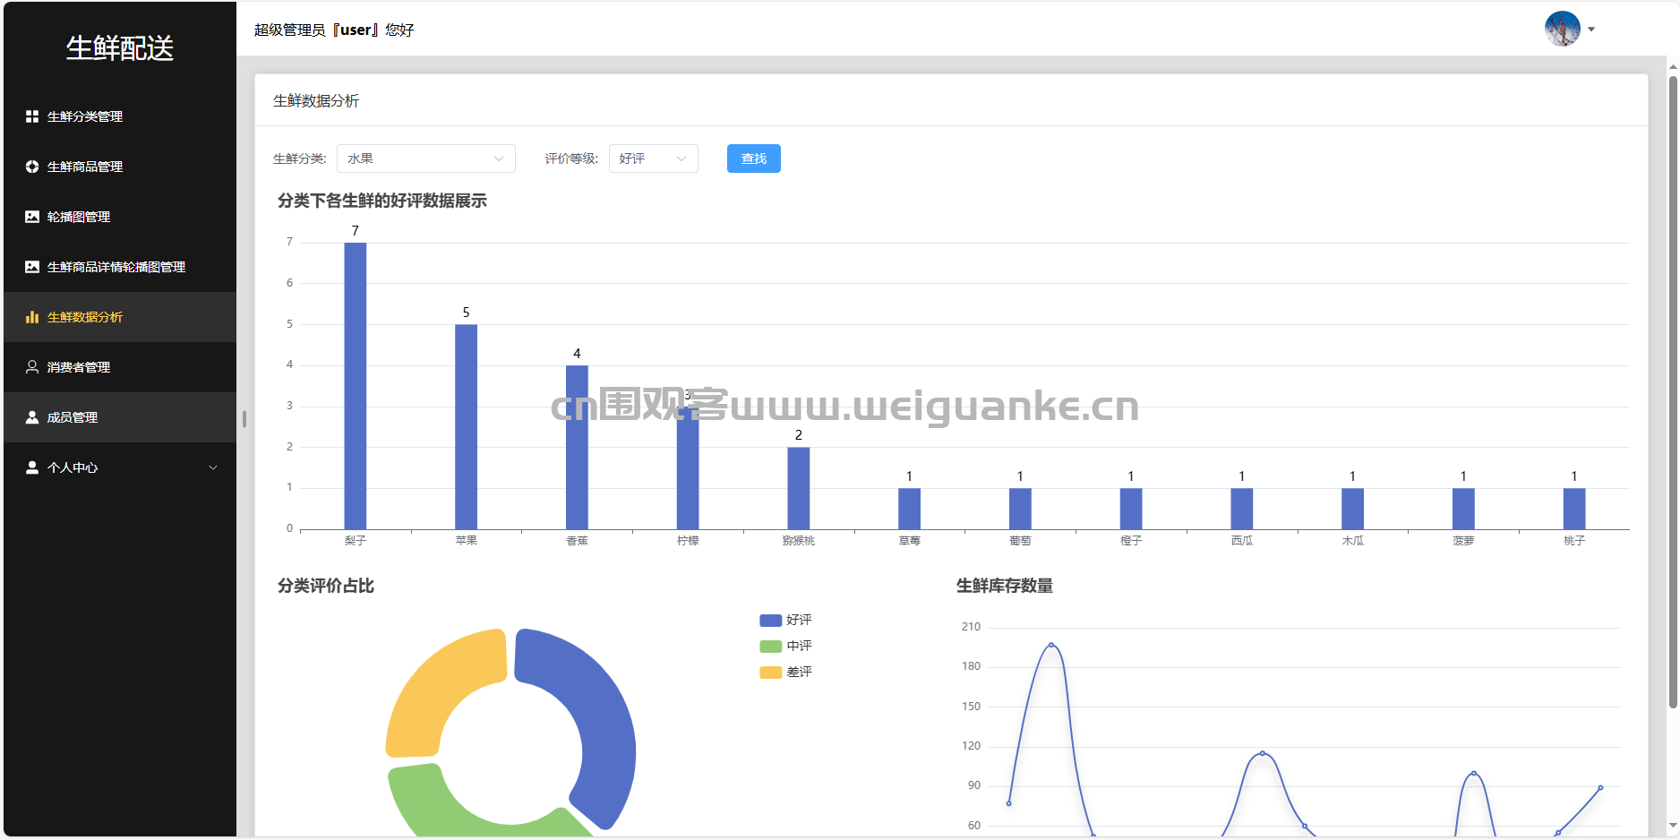Open the 生鲜分类 dropdown showing 水果
The height and width of the screenshot is (840, 1680).
426,159
